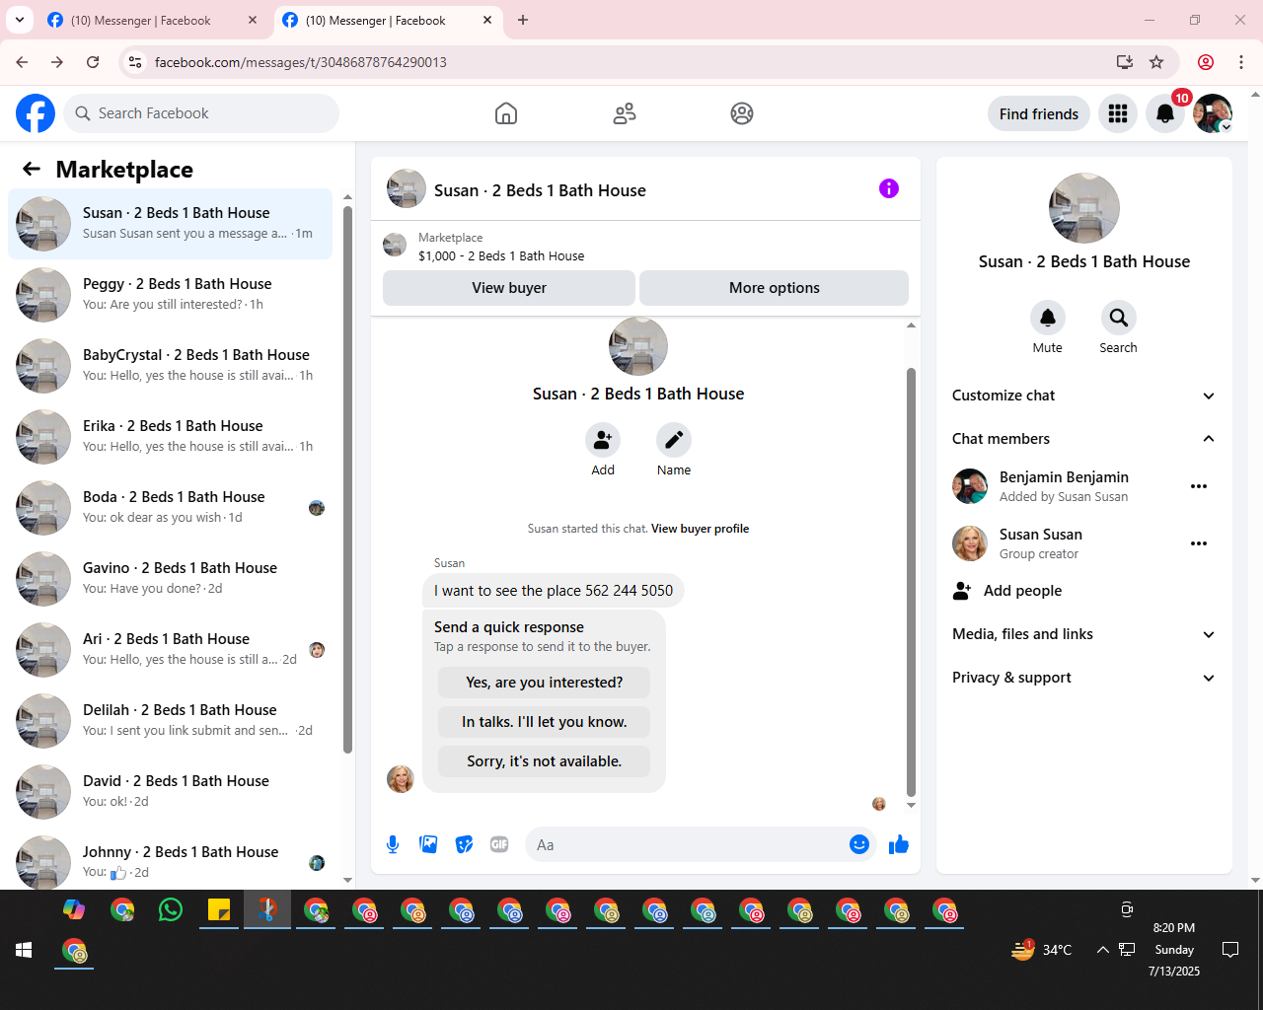Open the Groups icon in top navigation
Screen dimensions: 1263x1010
742,113
